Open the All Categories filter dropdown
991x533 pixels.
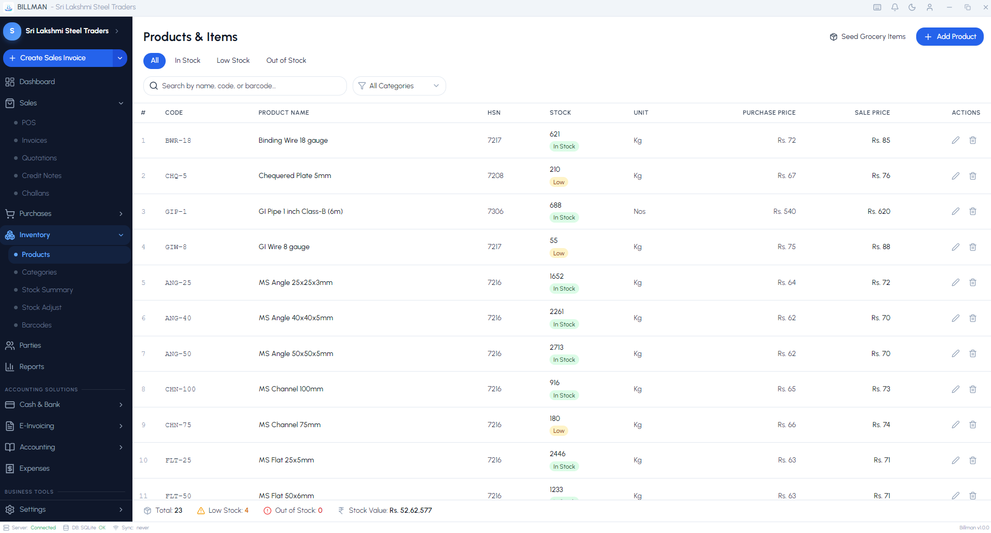pos(399,86)
